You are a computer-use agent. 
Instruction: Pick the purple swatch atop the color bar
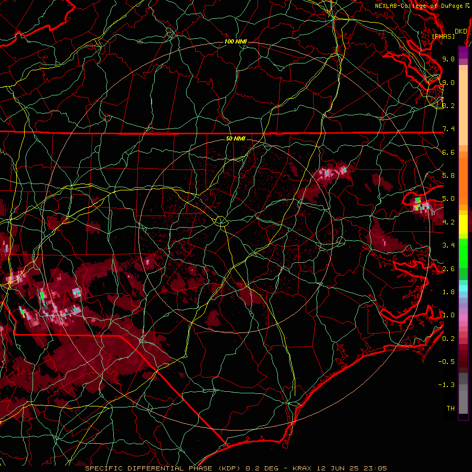[x=463, y=52]
